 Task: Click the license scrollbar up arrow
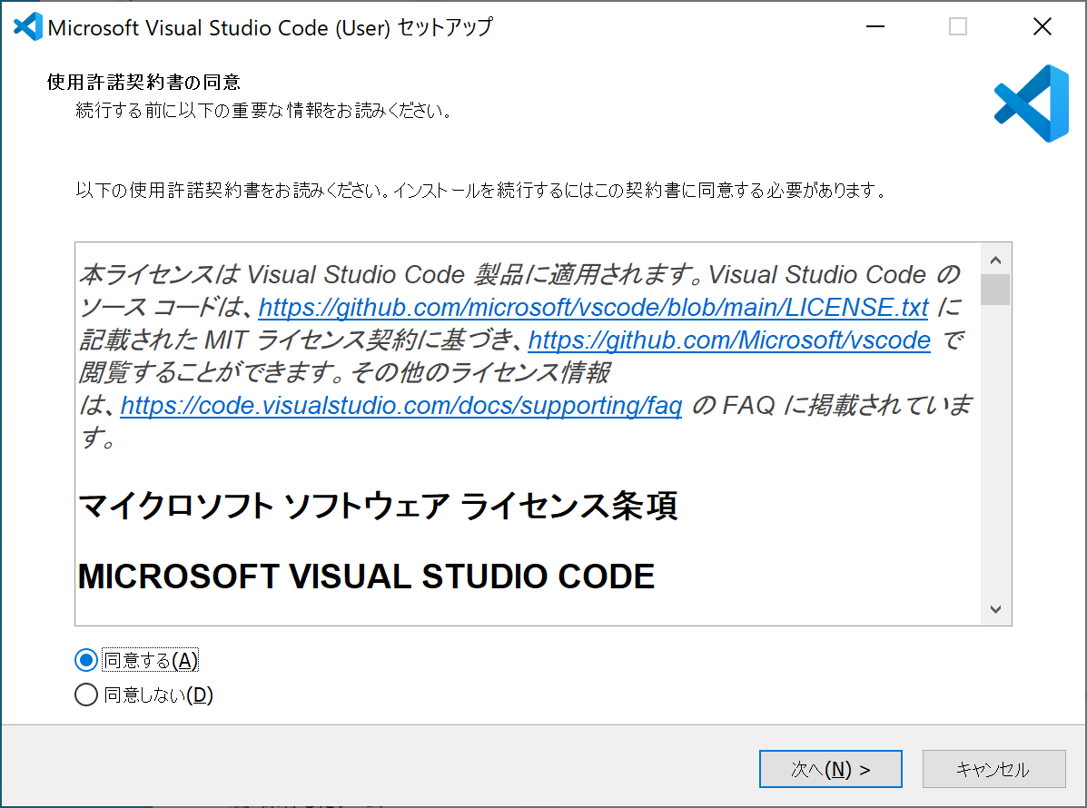(x=995, y=261)
